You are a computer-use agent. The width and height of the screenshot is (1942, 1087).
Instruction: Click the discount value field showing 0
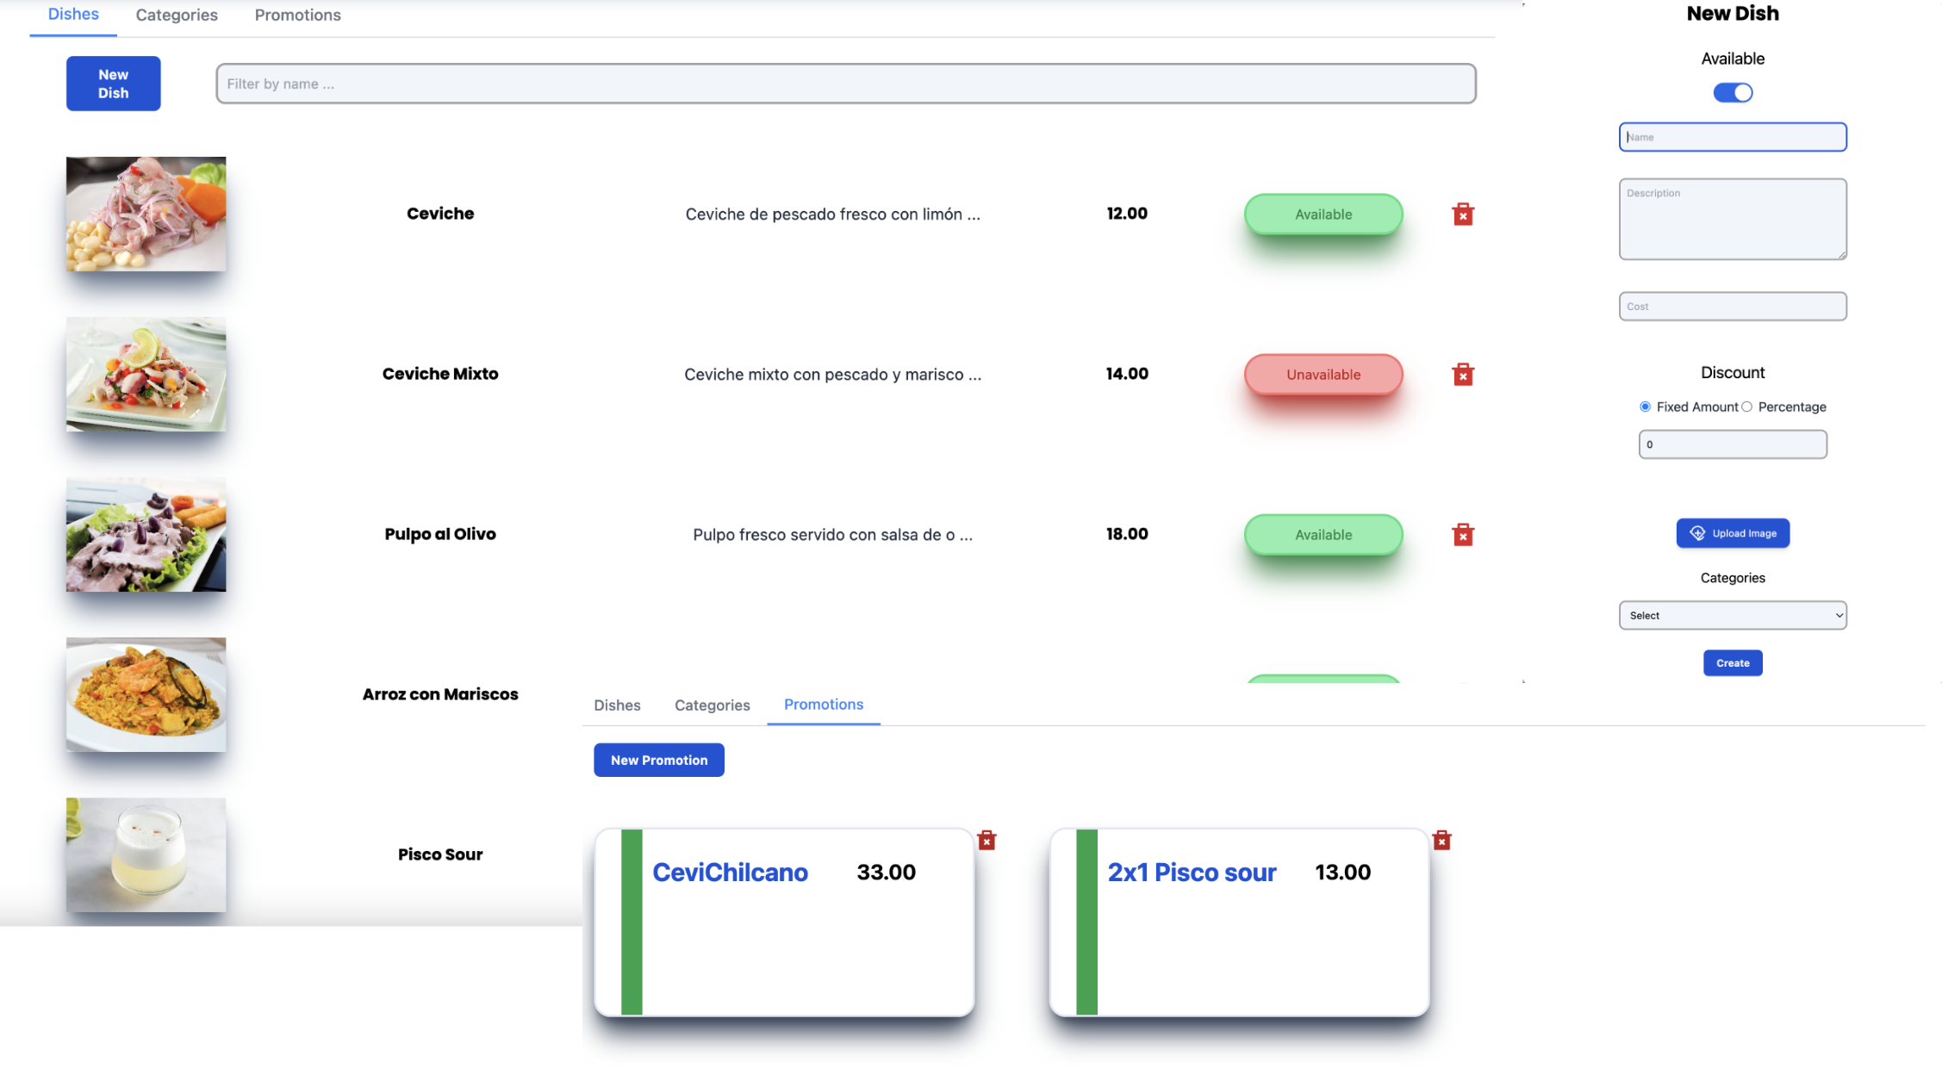[x=1733, y=444]
